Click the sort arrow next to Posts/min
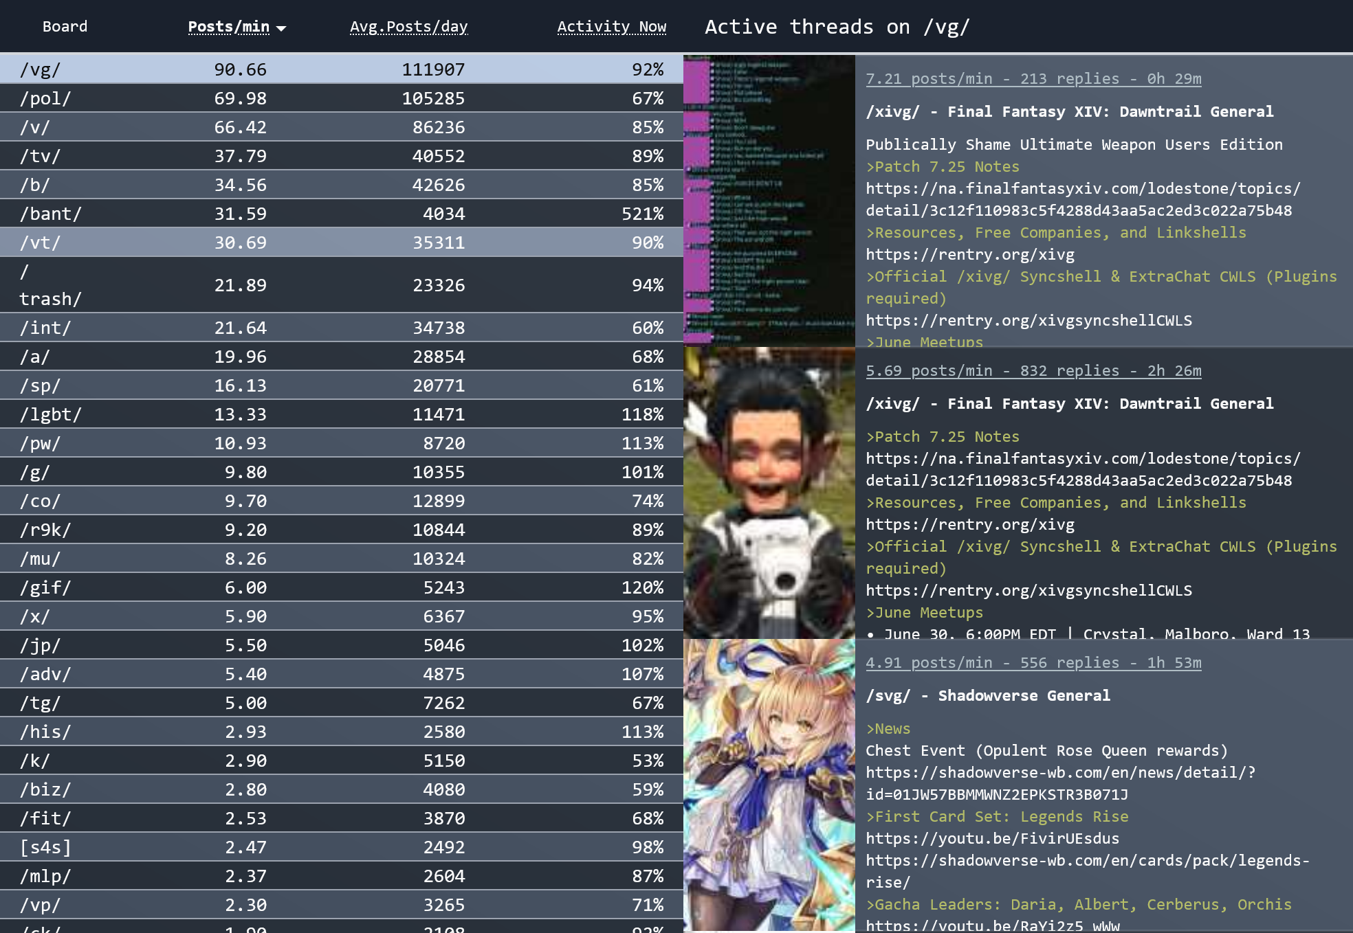Screen dimensions: 1353x933 tap(280, 28)
